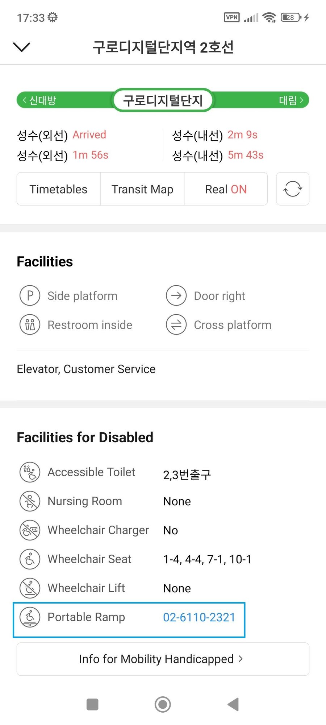Tap the Wheelchair Lift icon
The width and height of the screenshot is (326, 725).
[30, 588]
